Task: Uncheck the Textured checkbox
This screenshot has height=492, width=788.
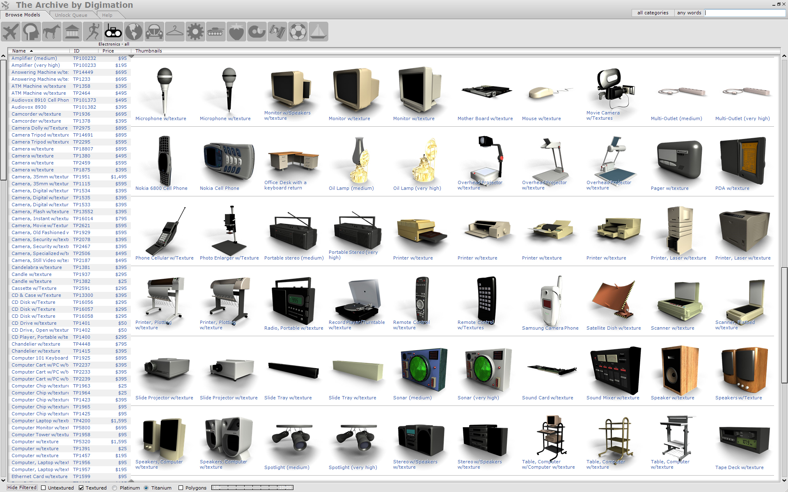Action: 81,488
